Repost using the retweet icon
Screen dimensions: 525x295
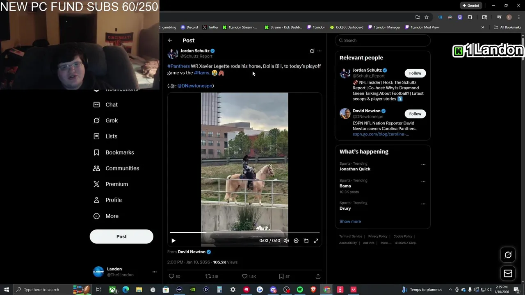click(x=208, y=276)
